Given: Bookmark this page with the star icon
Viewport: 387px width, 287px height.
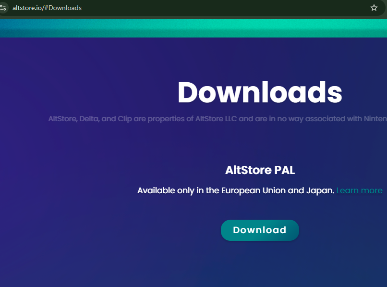Looking at the screenshot, I should pos(374,8).
